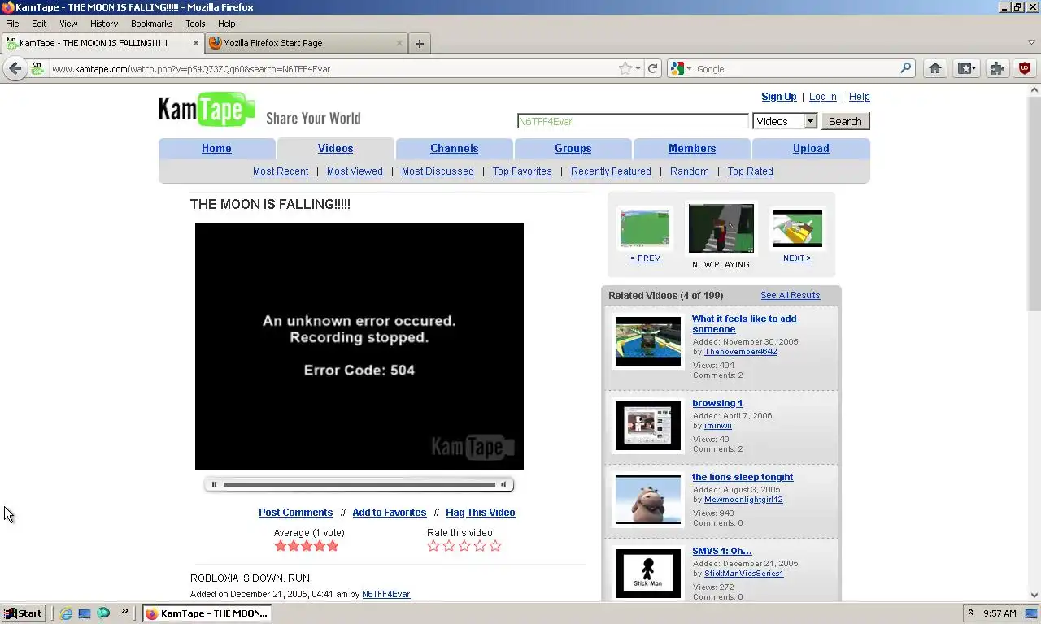
Task: Select the KamTape Firefox taskbar button
Action: (207, 613)
